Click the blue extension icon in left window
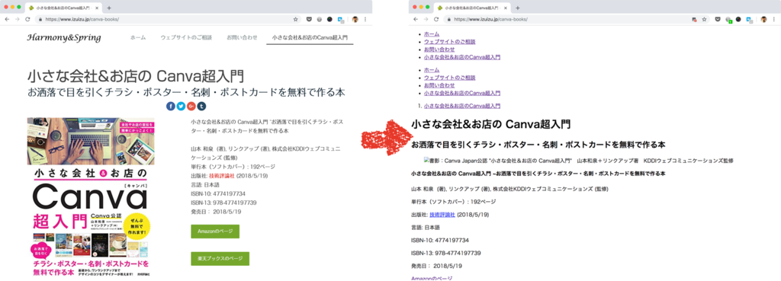 pyautogui.click(x=341, y=19)
